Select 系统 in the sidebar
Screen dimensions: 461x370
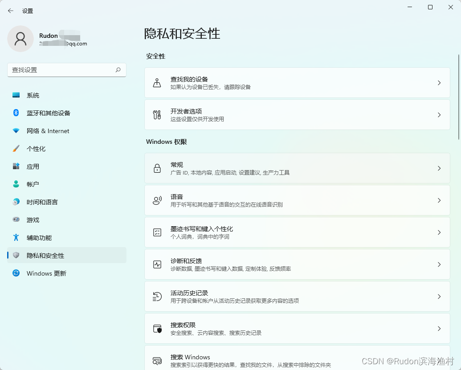[x=67, y=95]
